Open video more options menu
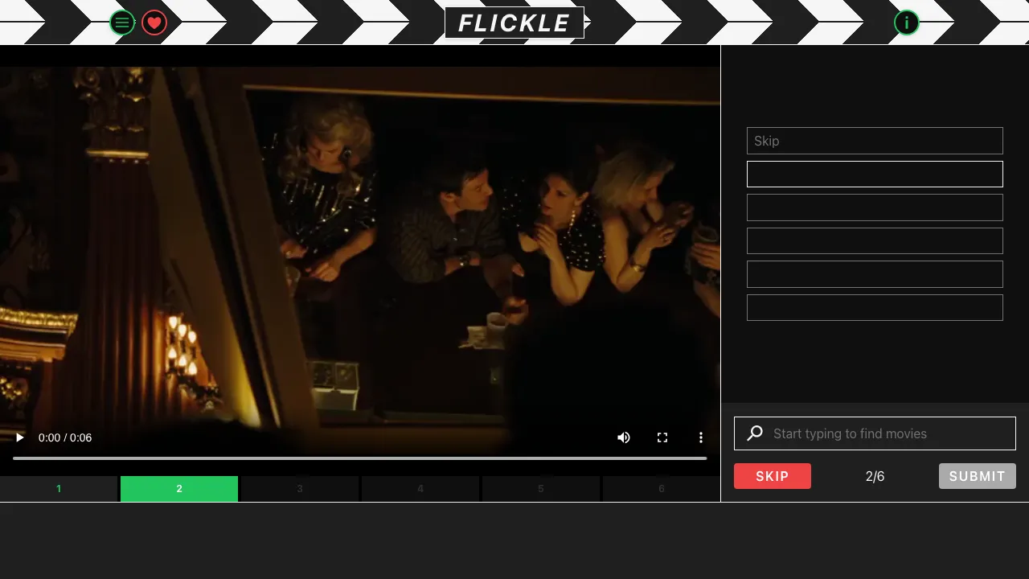This screenshot has width=1029, height=579. point(701,437)
